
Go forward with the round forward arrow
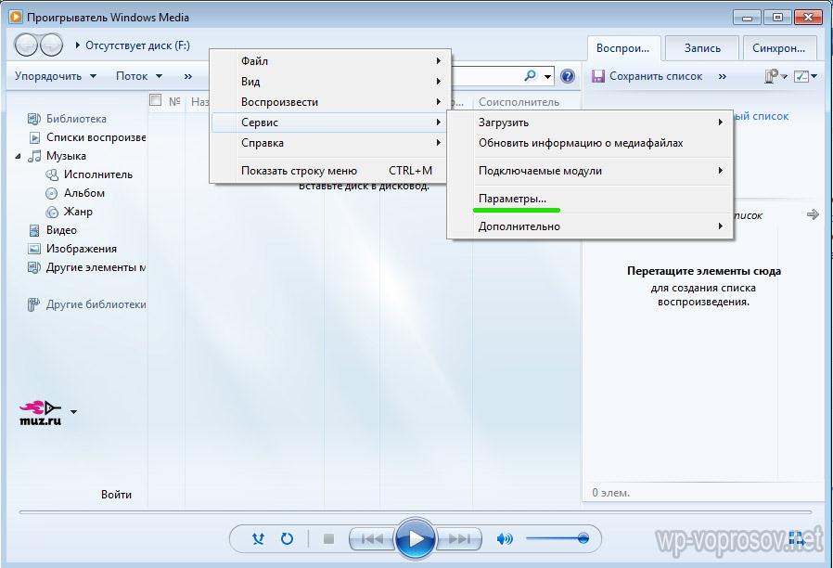pos(52,45)
